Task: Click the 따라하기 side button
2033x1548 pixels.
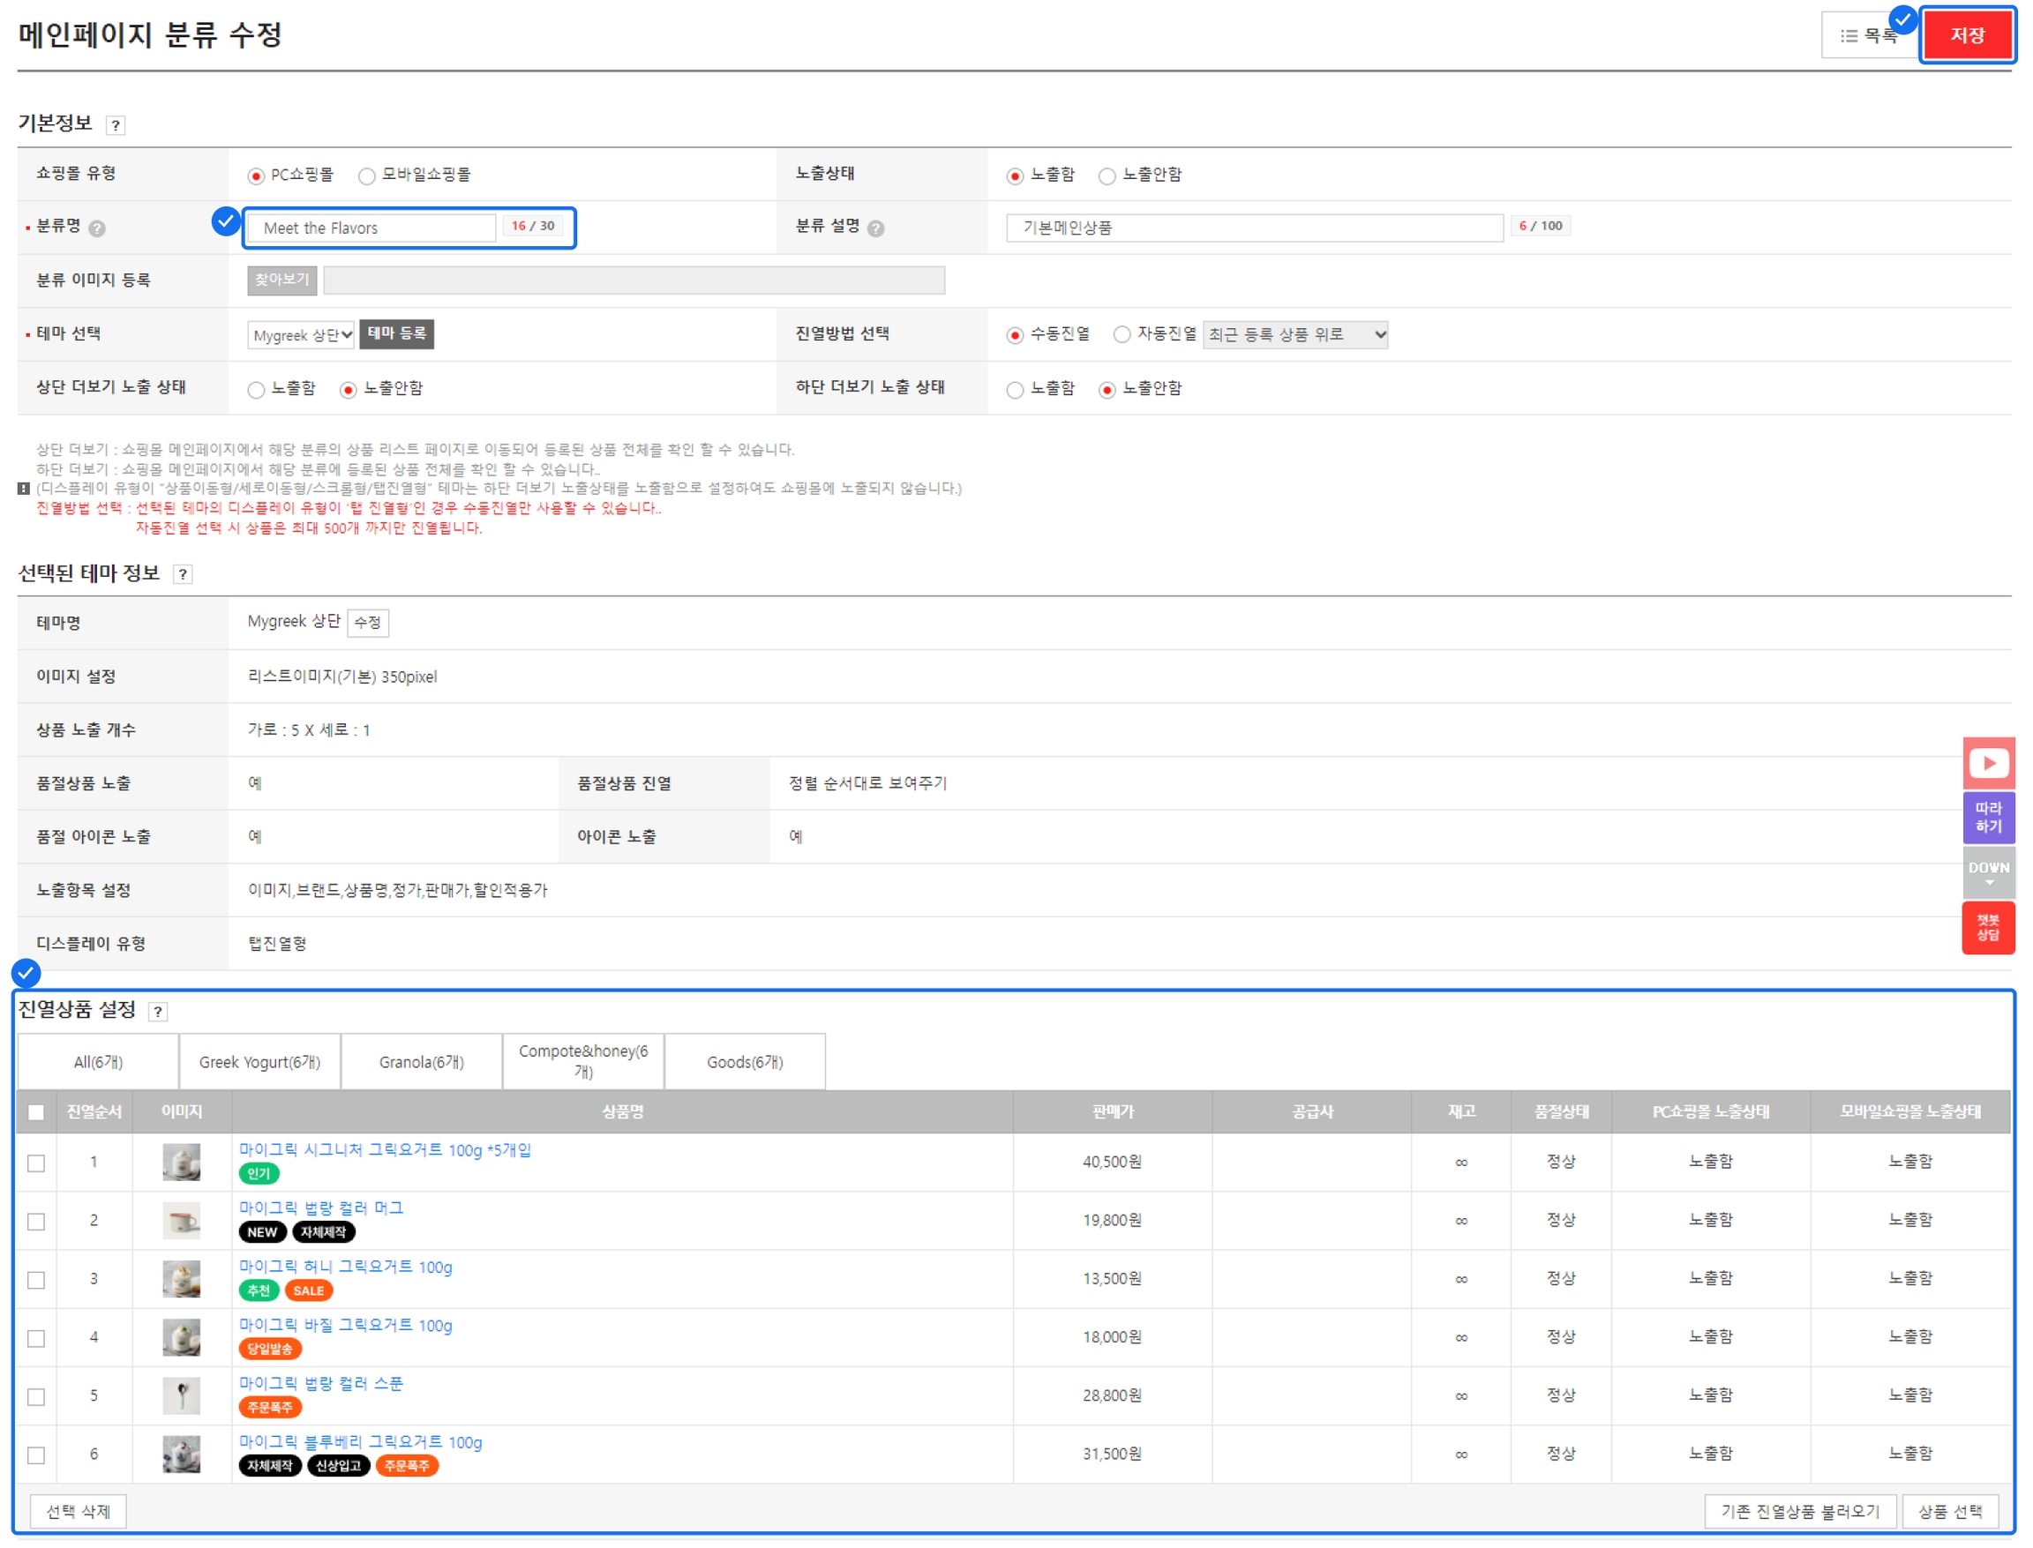Action: tap(1988, 818)
